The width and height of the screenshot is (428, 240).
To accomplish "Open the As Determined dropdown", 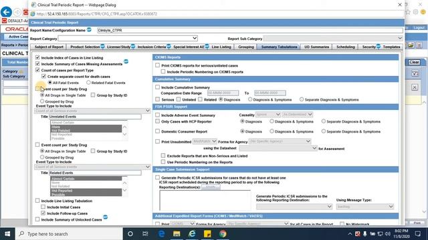I will [297, 115].
